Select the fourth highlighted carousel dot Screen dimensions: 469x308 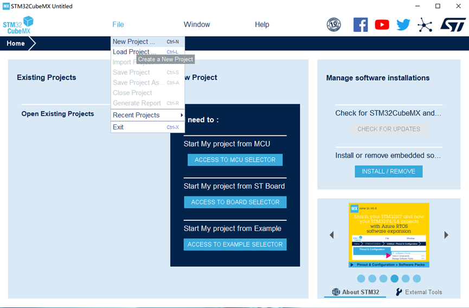pyautogui.click(x=395, y=278)
